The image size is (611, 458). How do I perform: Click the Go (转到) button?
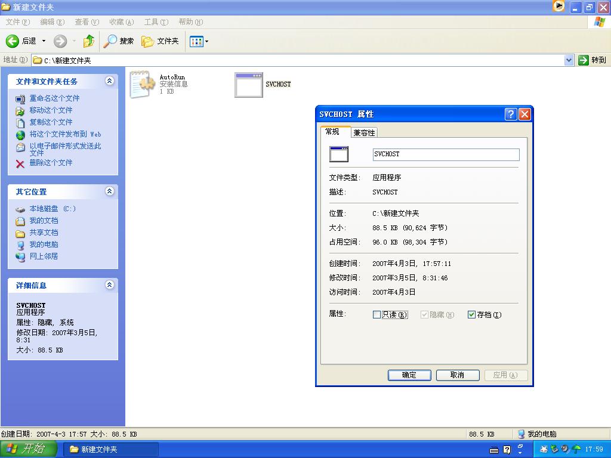tap(593, 60)
